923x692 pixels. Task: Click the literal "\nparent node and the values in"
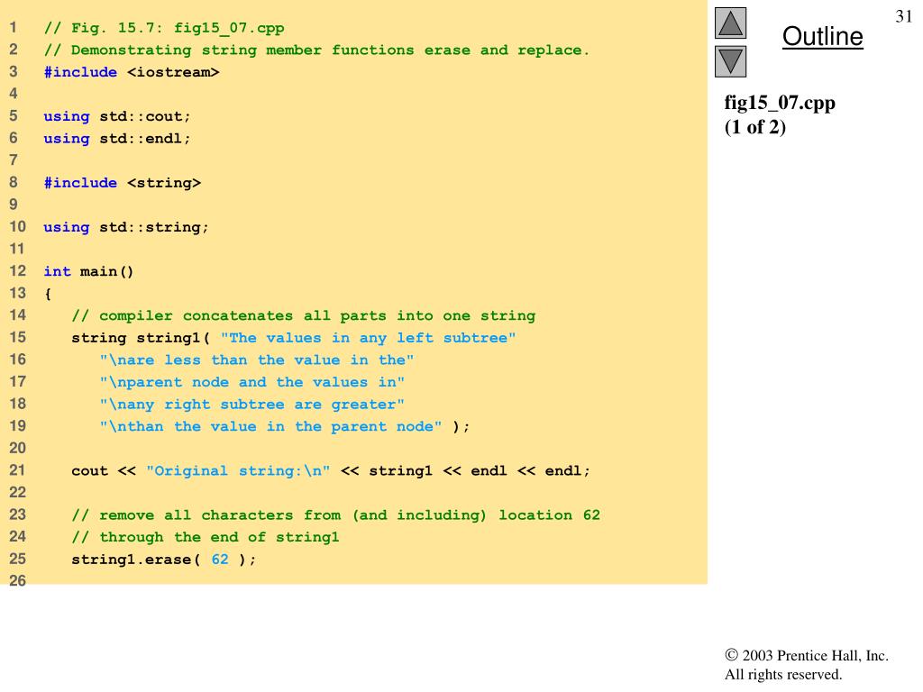pos(252,382)
